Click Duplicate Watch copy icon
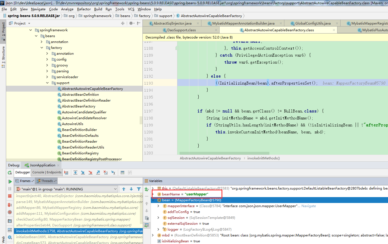Screen dimensions: 388x244 (x=147, y=218)
